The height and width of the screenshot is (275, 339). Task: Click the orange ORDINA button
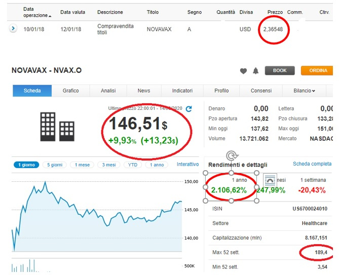point(317,70)
